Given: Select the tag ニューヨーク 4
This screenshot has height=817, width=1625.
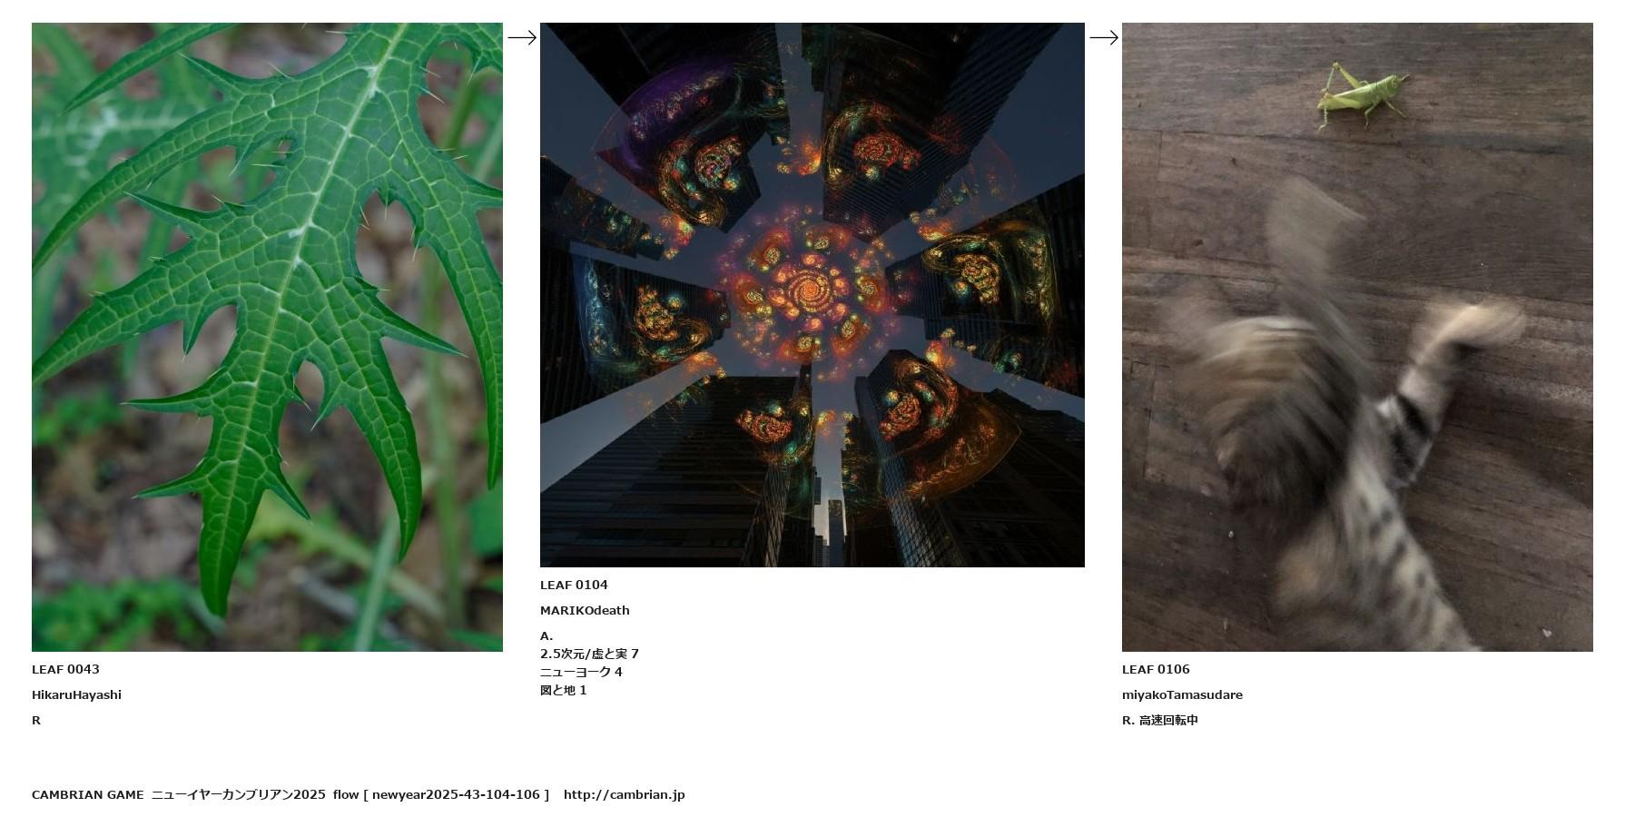Looking at the screenshot, I should point(581,672).
